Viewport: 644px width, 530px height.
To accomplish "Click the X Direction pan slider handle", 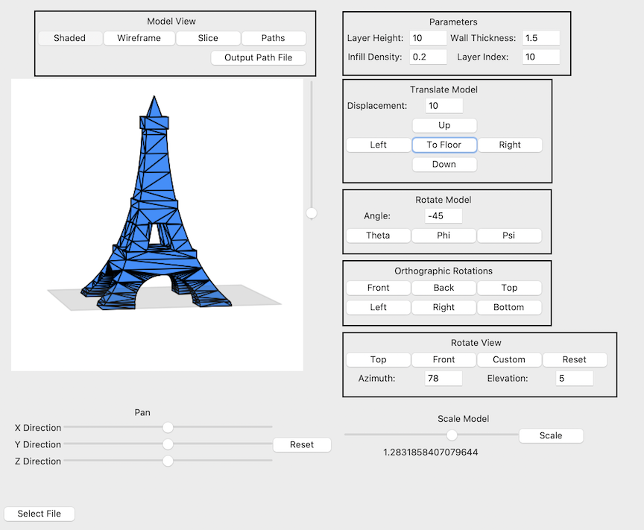I will pos(168,427).
